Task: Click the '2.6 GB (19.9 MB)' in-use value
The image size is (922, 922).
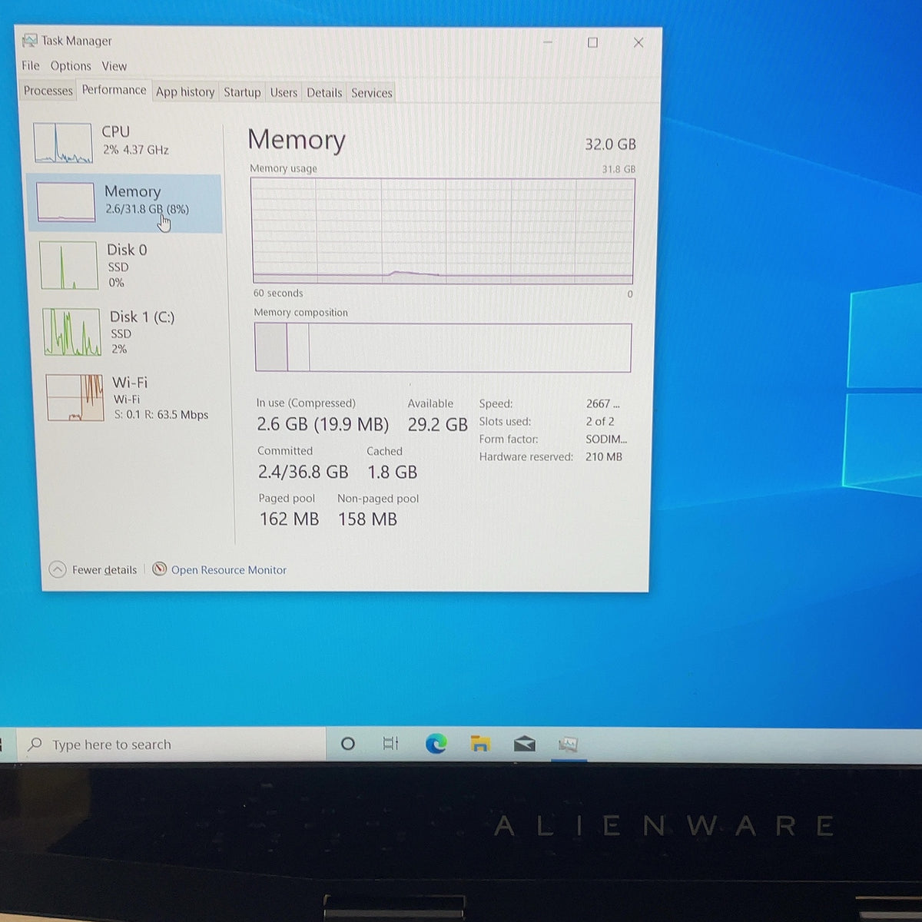Action: click(x=323, y=424)
